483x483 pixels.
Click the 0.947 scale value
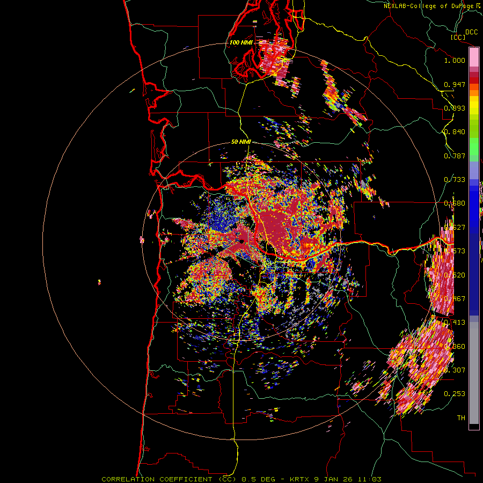point(455,84)
